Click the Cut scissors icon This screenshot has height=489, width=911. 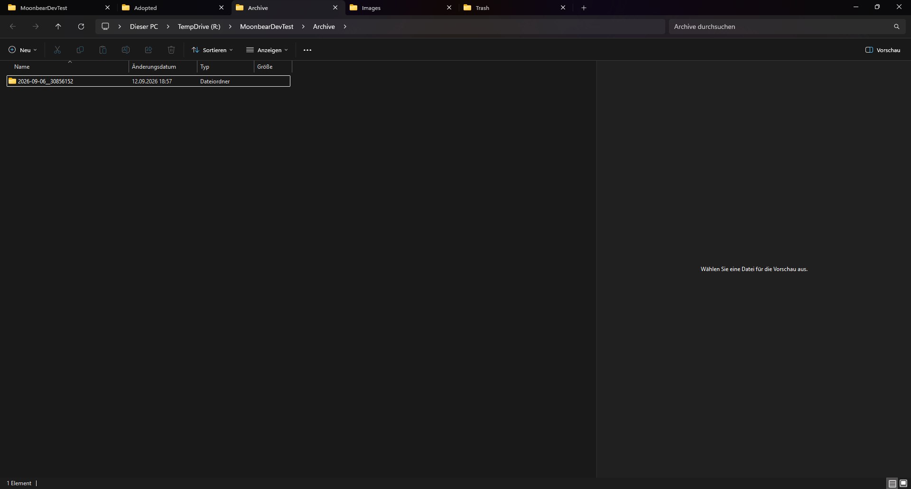(x=57, y=50)
